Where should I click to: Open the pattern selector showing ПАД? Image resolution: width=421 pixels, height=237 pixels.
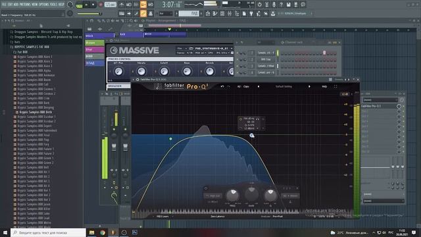pyautogui.click(x=189, y=13)
